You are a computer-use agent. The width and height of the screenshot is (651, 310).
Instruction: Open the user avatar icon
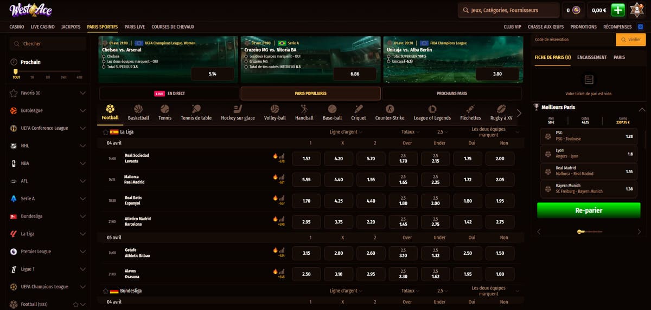click(637, 10)
